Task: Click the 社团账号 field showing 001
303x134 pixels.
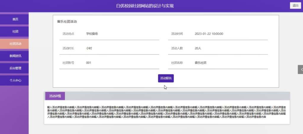Action: pos(109,63)
